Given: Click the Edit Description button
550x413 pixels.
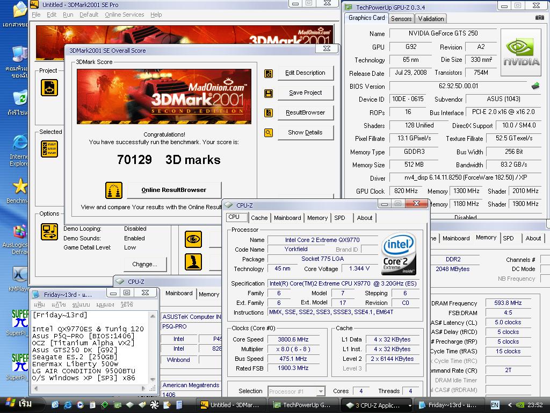Looking at the screenshot, I should tap(305, 73).
